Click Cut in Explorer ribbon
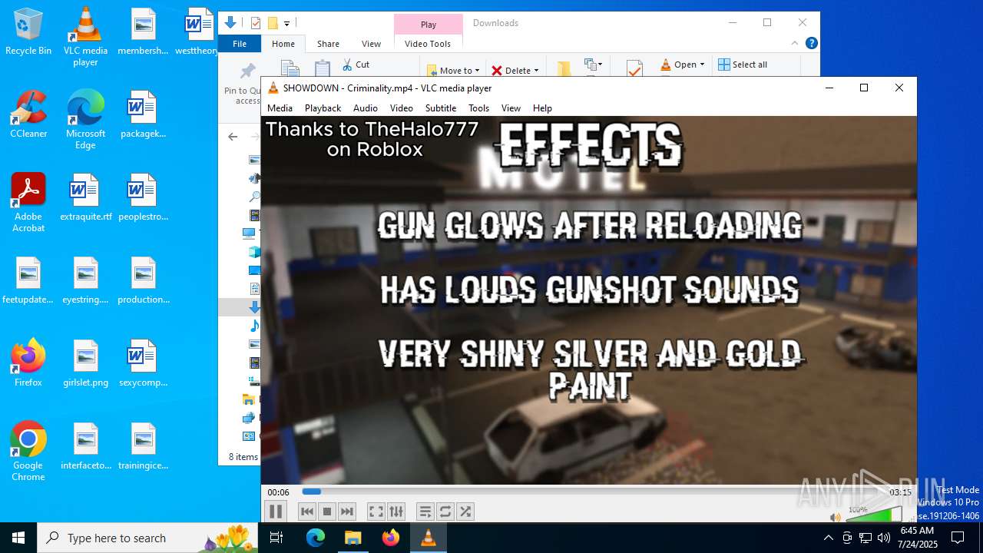 click(x=356, y=65)
